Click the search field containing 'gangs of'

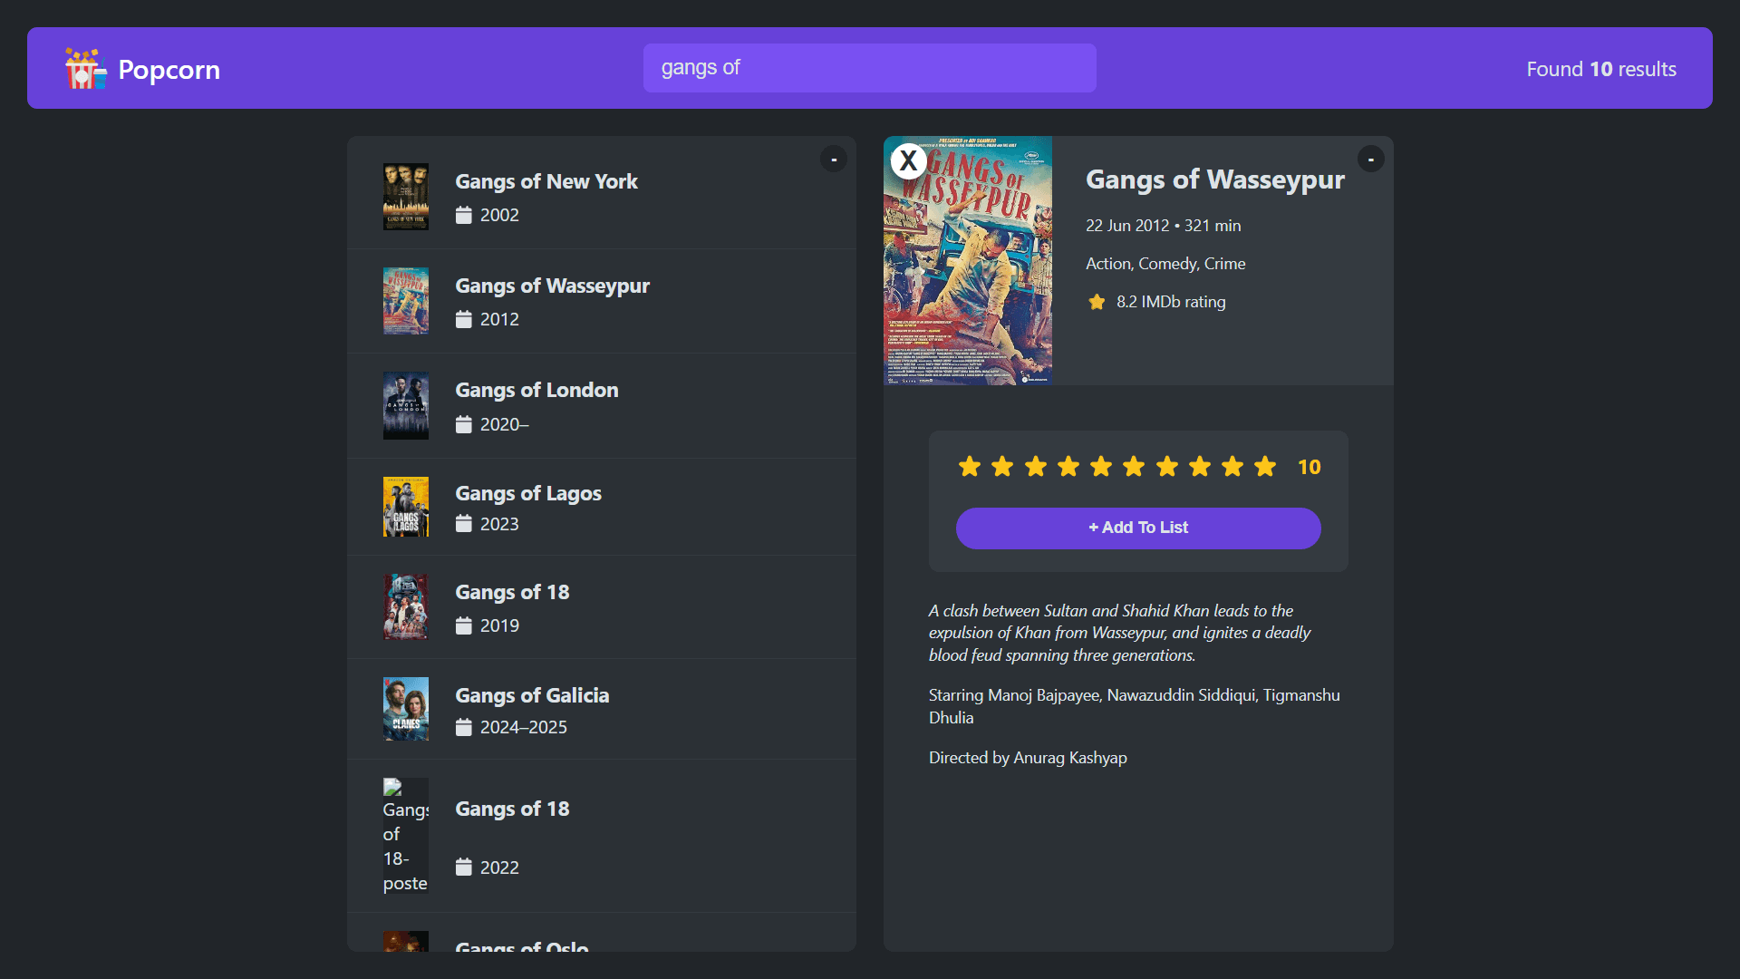coord(869,67)
